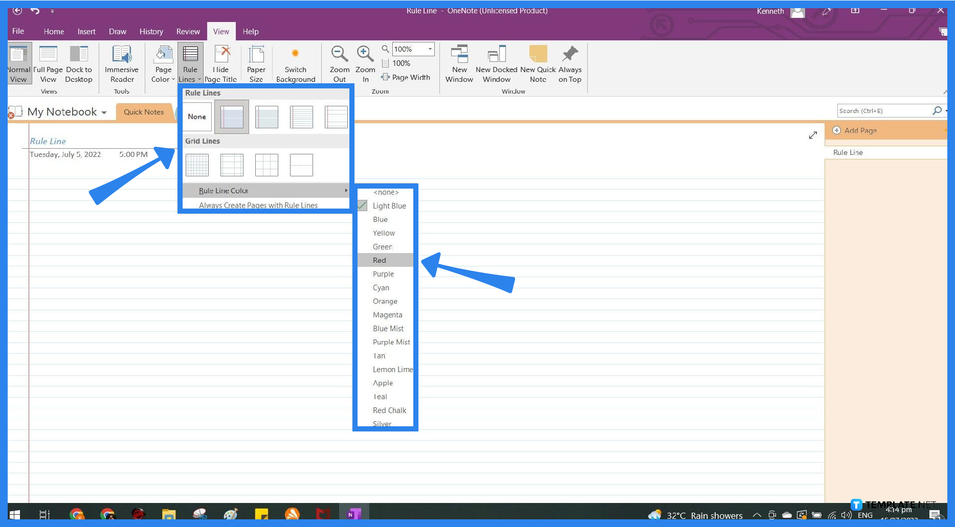Set zoom to Page Width
The width and height of the screenshot is (955, 527).
coord(407,77)
